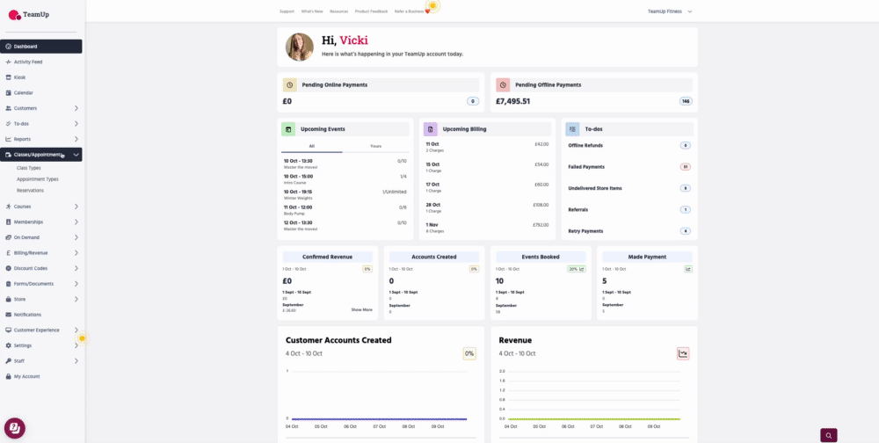Open the help chat bubble icon
Image resolution: width=879 pixels, height=443 pixels.
click(x=15, y=428)
